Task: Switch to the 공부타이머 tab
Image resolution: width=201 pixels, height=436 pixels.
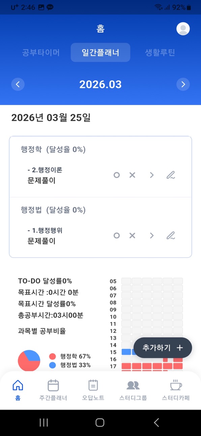Action: tap(41, 52)
